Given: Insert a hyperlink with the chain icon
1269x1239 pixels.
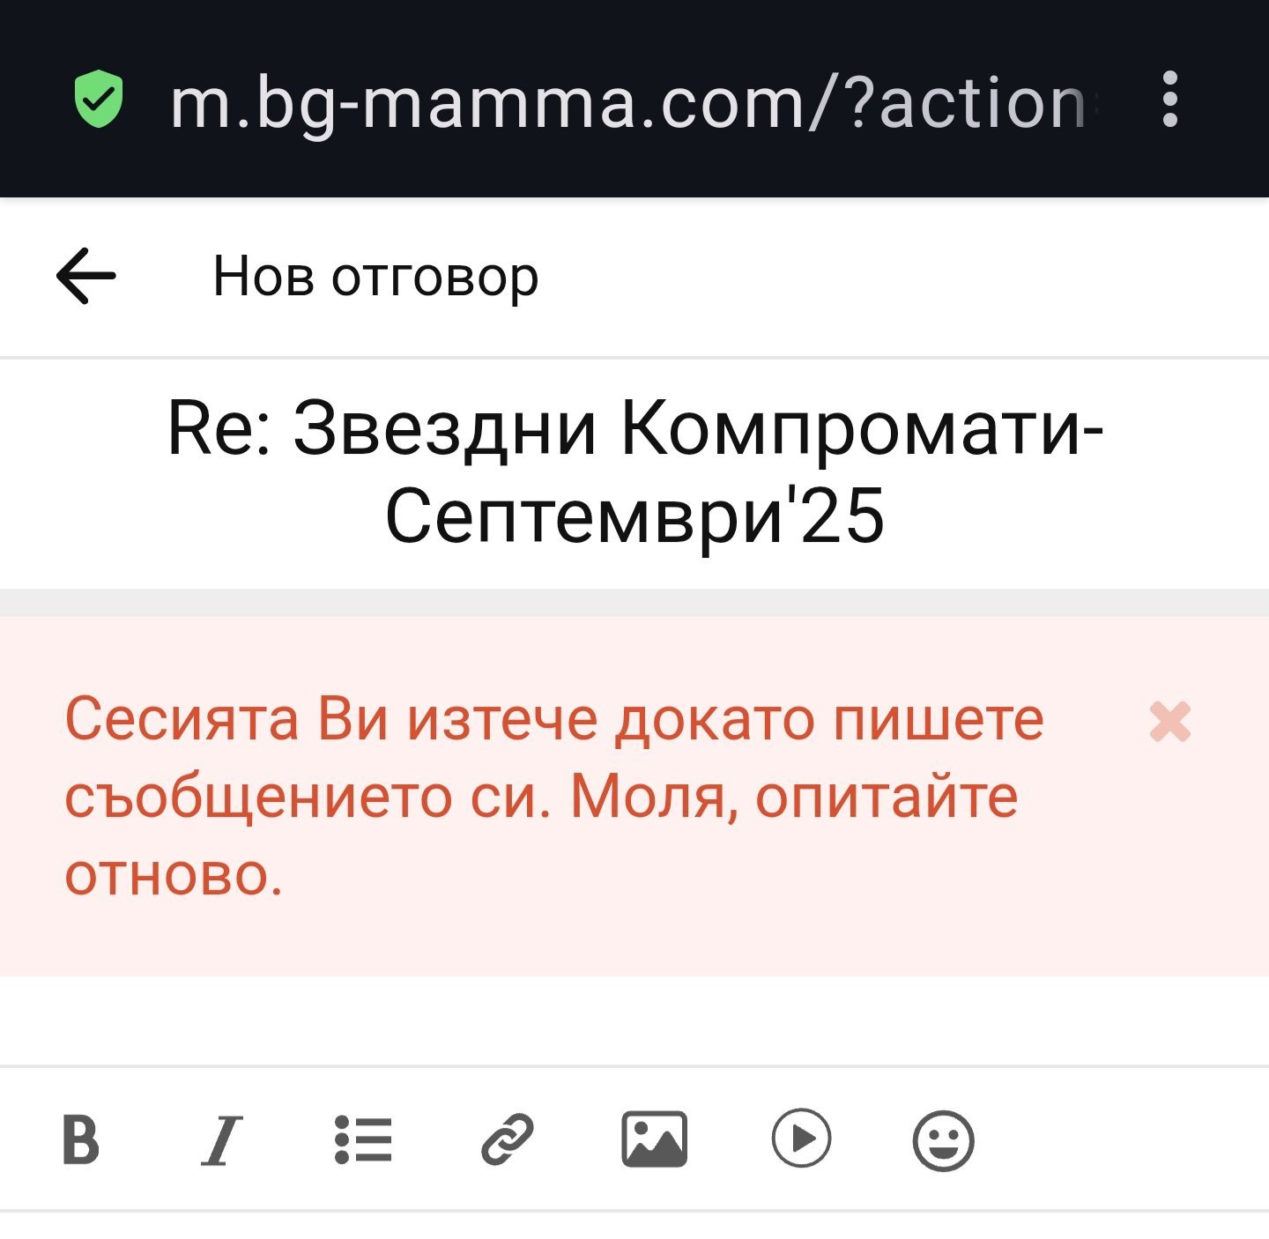Looking at the screenshot, I should click(x=508, y=1139).
